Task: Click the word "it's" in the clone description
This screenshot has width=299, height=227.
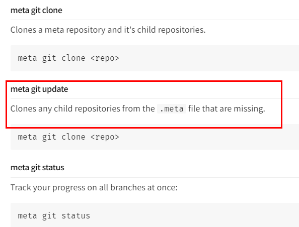Action: pos(130,30)
